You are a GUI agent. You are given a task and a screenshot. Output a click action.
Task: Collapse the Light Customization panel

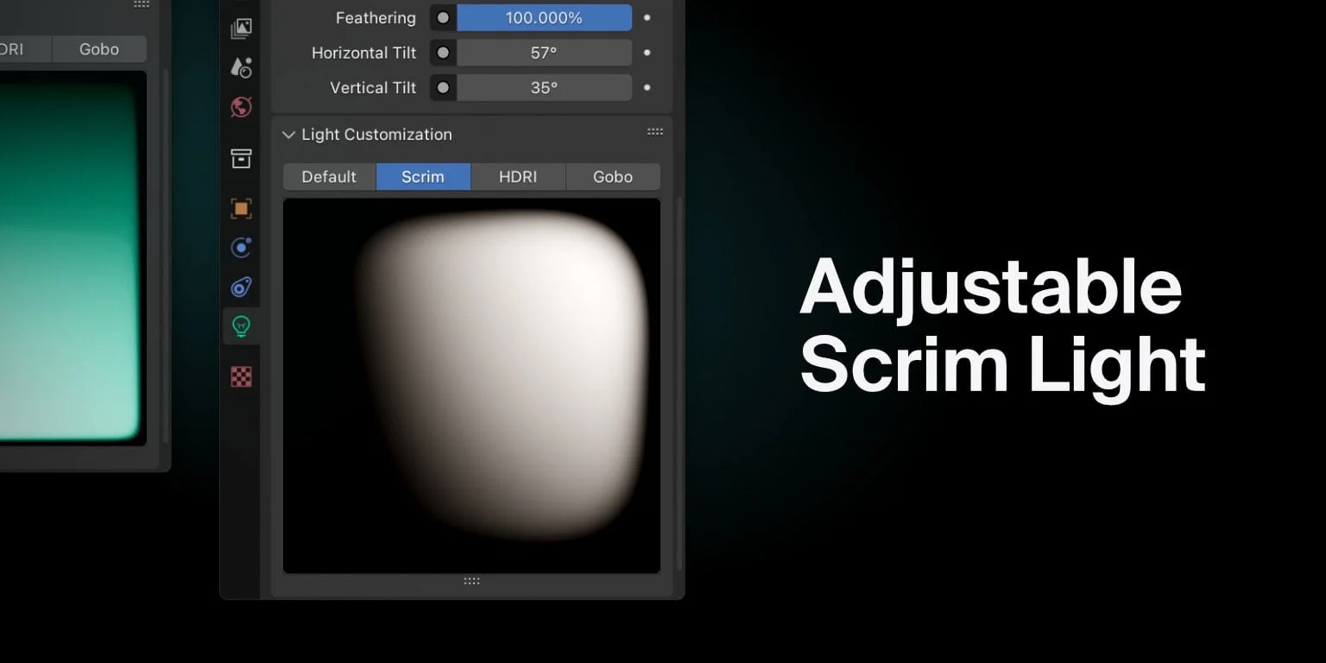click(x=288, y=135)
